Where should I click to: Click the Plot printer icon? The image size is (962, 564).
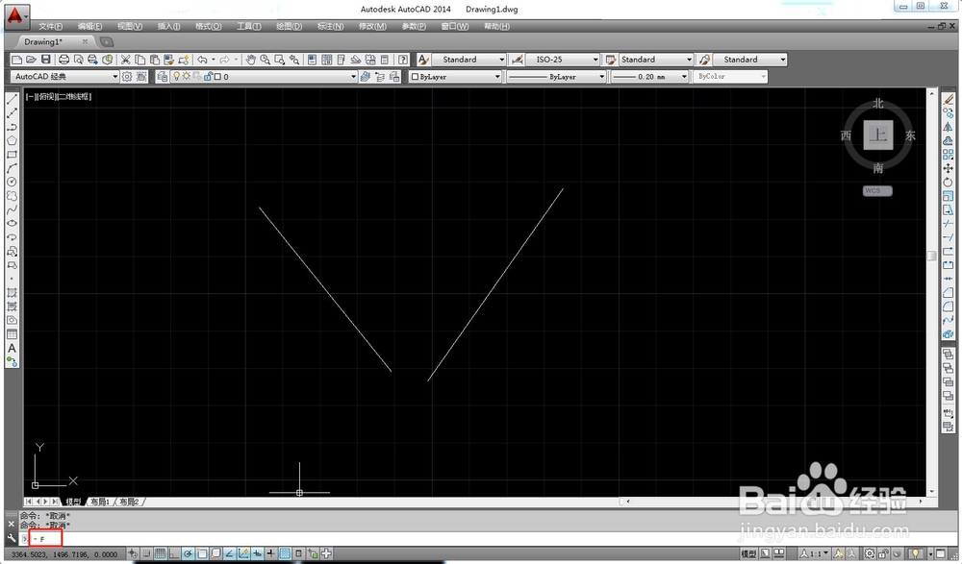pos(63,60)
